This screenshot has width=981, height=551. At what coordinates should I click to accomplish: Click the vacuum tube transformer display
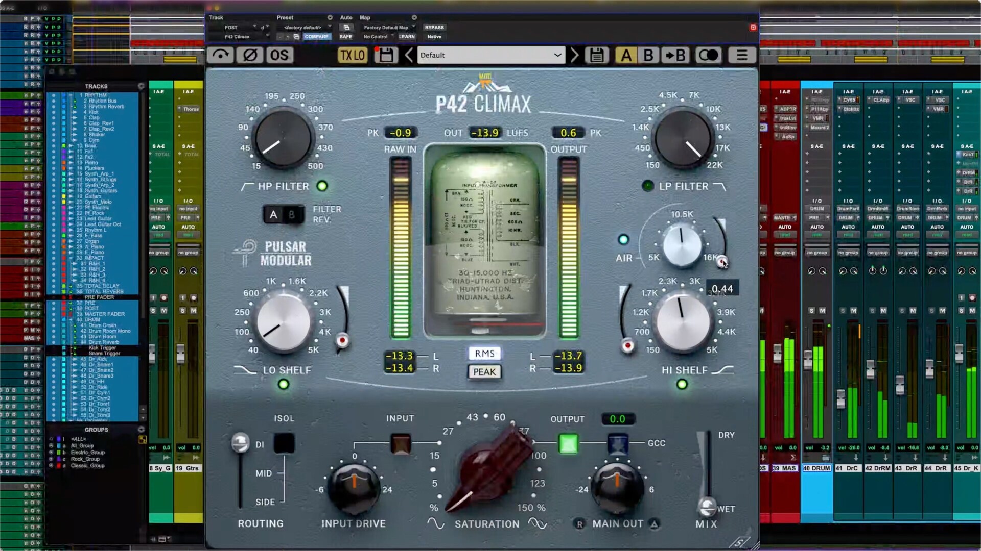tap(484, 241)
